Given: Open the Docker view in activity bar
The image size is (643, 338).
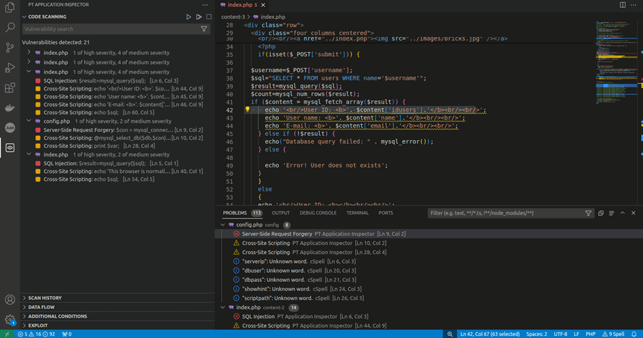Looking at the screenshot, I should click(x=10, y=108).
